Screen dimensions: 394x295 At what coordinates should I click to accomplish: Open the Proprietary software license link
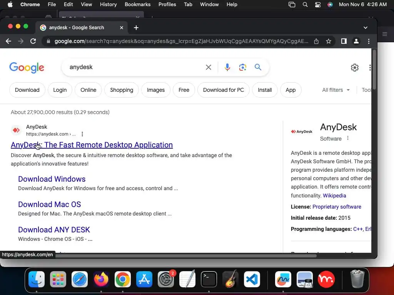pos(337,207)
